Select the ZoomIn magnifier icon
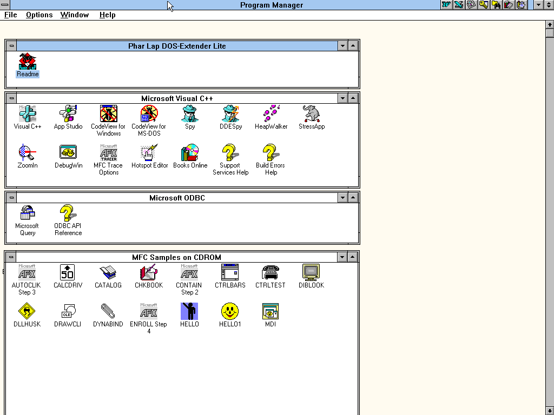Viewport: 554px width, 415px height. tap(28, 152)
